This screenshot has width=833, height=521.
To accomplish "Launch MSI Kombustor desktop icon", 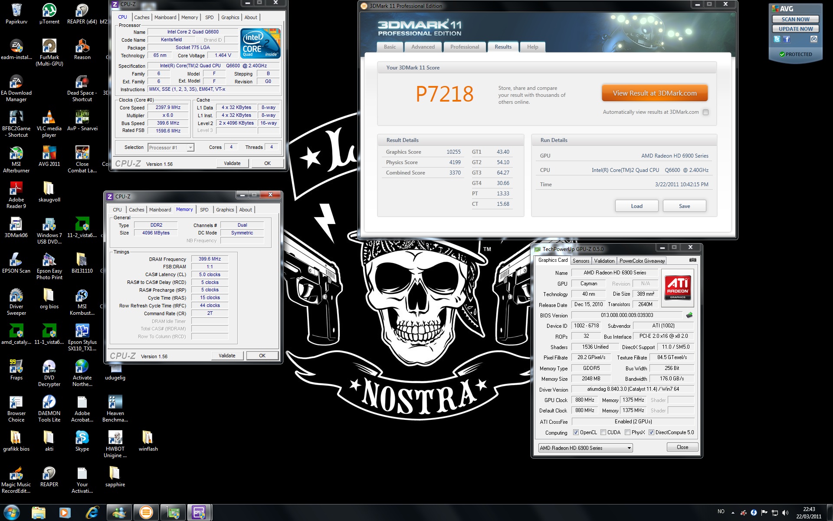I will pyautogui.click(x=82, y=301).
